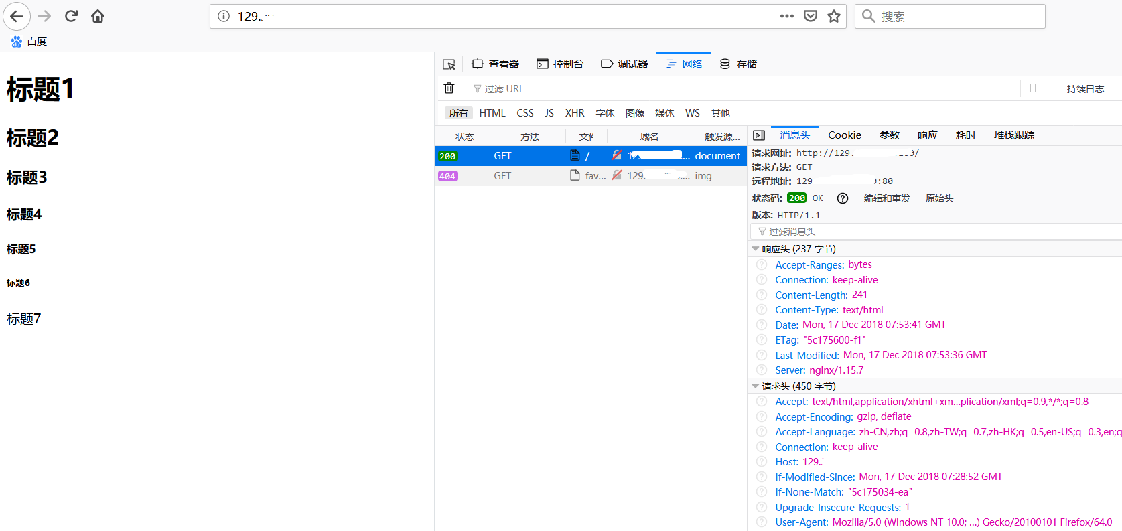
Task: Open the page actions three-dot menu
Action: [787, 16]
